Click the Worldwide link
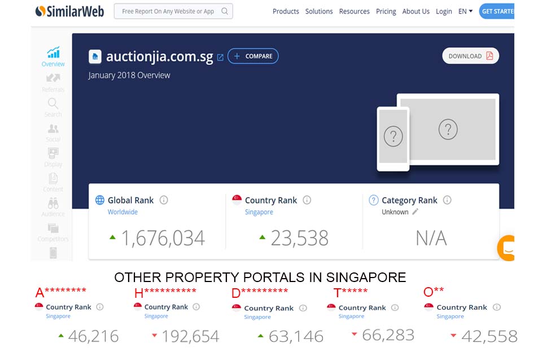The image size is (542, 361). click(123, 212)
